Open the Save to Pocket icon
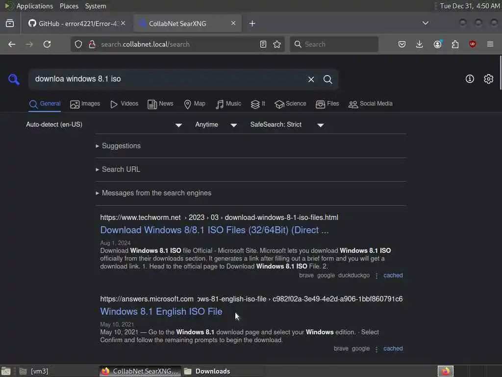 pos(402,44)
